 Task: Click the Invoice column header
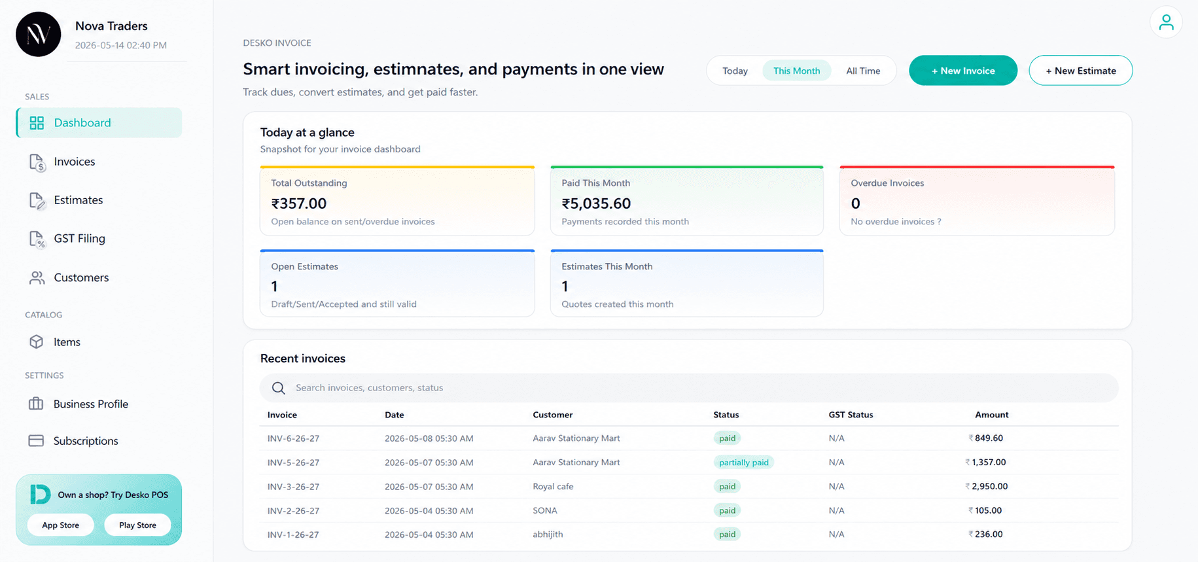coord(282,415)
